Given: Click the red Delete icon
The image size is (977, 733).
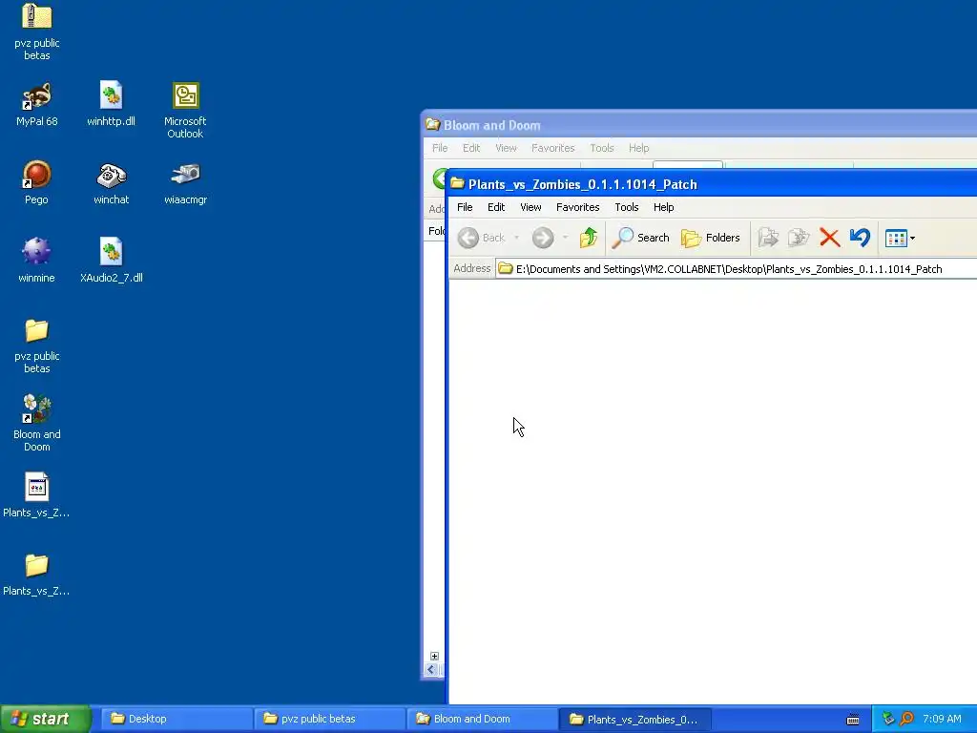Looking at the screenshot, I should tap(829, 238).
